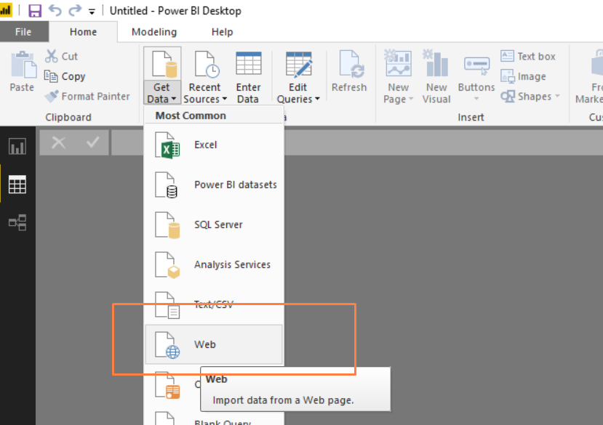Open the Shapes dropdown

click(x=530, y=96)
